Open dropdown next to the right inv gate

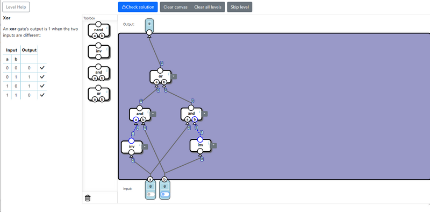tap(213, 145)
